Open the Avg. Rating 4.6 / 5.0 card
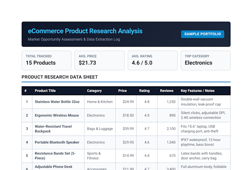252x170 pixels. coord(153,61)
